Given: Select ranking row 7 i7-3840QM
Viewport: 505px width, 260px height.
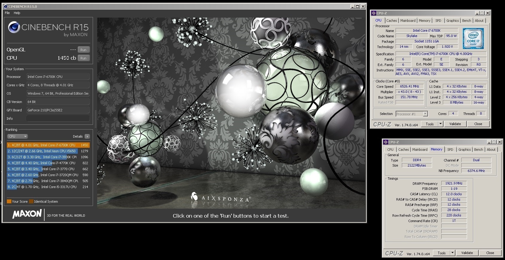Looking at the screenshot, I should [x=48, y=181].
